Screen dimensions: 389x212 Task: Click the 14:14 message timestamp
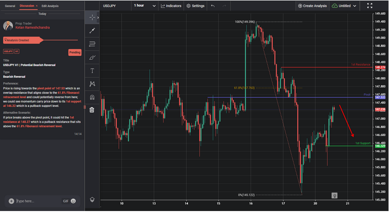pos(77,134)
